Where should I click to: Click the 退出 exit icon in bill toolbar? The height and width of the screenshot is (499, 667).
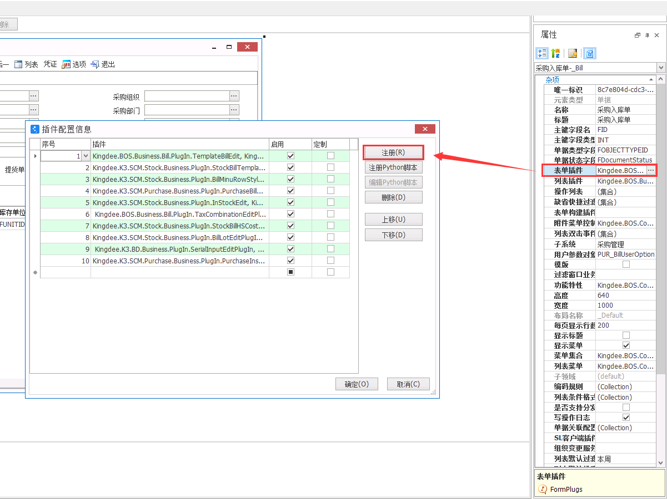[x=95, y=64]
